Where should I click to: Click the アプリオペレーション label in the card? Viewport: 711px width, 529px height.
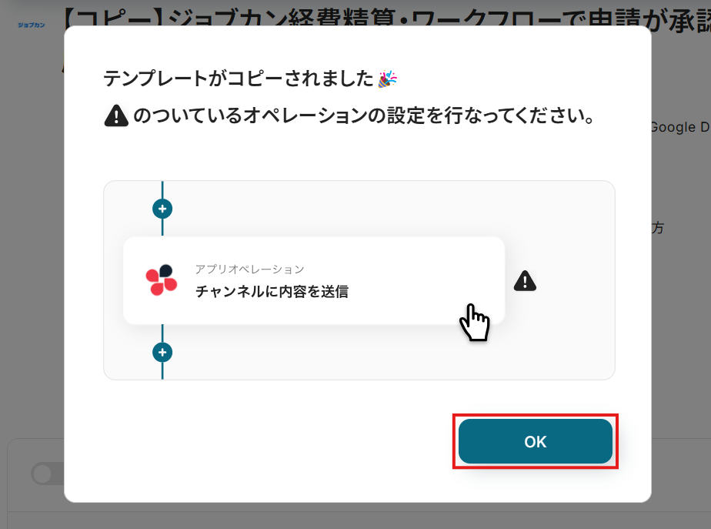click(x=249, y=269)
